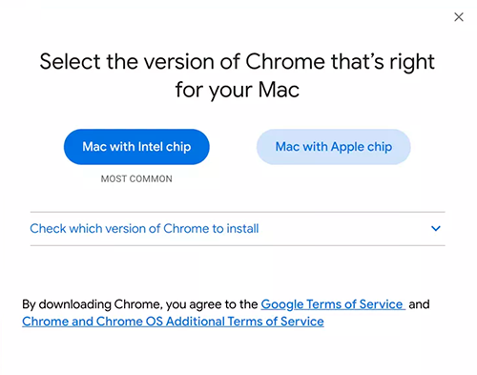Open "Check which version of Chrome to install"
The image size is (477, 375).
tap(238, 228)
